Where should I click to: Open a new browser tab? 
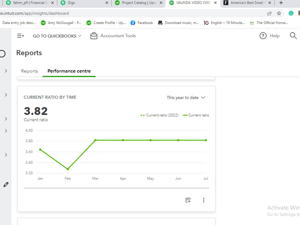point(281,3)
